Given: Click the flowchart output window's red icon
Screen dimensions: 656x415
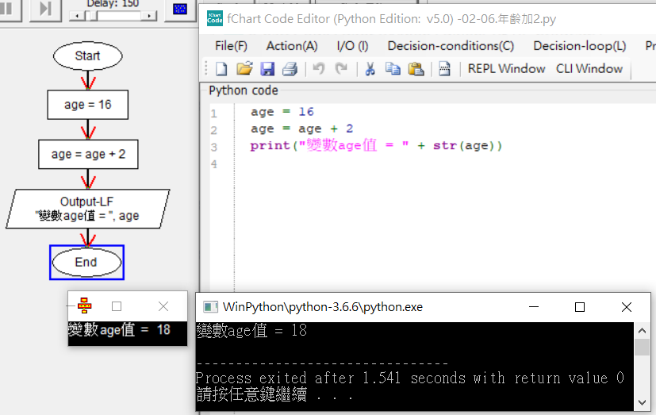Looking at the screenshot, I should coord(85,305).
